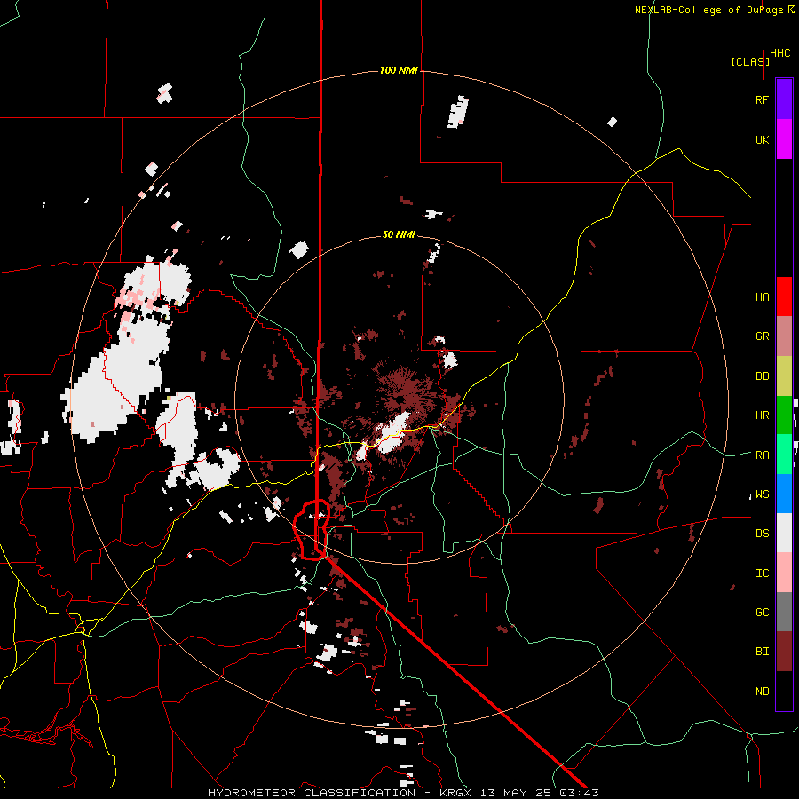The height and width of the screenshot is (799, 799).
Task: Click the BD yellow legend swatch
Action: pyautogui.click(x=784, y=376)
